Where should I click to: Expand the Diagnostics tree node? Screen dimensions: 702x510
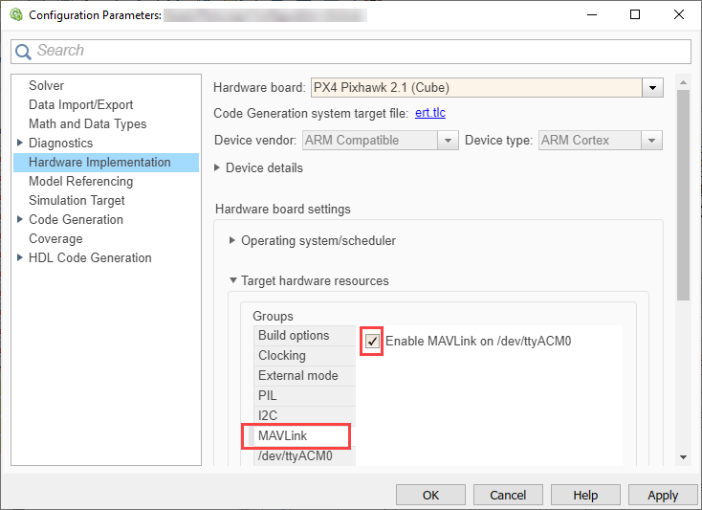pyautogui.click(x=20, y=144)
